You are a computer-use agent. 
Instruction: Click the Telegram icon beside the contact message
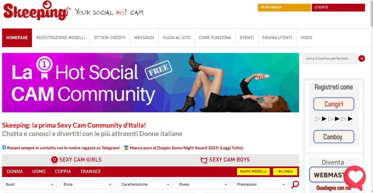(4, 147)
